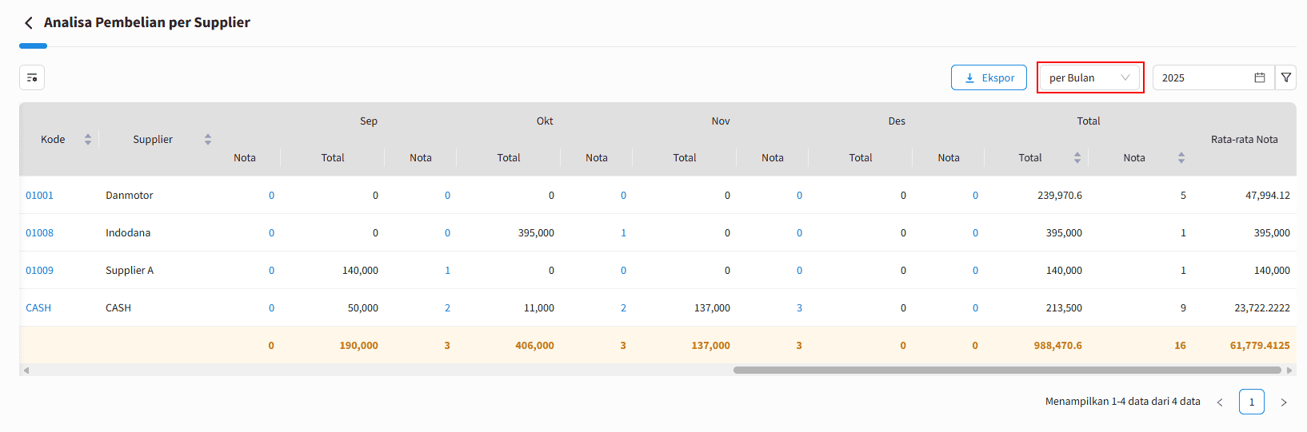The height and width of the screenshot is (432, 1307).
Task: Select page 1 in the pagination
Action: pyautogui.click(x=1252, y=402)
